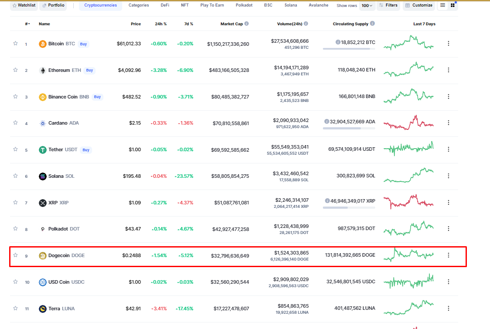Star Ethereum row for watchlist
Viewport: 490px width, 329px height.
tap(15, 70)
